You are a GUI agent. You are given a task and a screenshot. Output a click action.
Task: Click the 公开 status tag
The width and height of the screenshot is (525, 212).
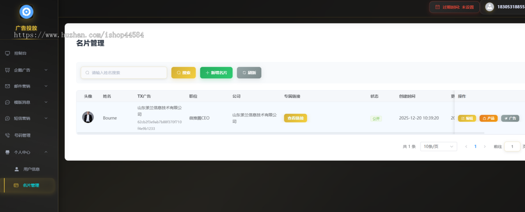pos(376,118)
